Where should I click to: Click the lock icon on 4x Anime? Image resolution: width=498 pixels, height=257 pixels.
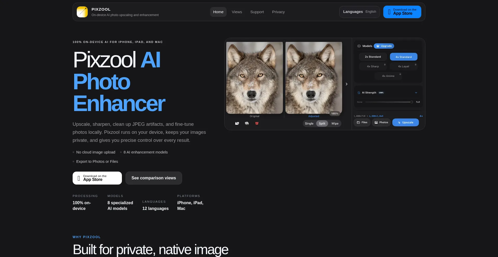click(400, 74)
